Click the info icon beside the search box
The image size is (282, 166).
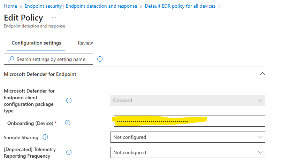pyautogui.click(x=100, y=59)
